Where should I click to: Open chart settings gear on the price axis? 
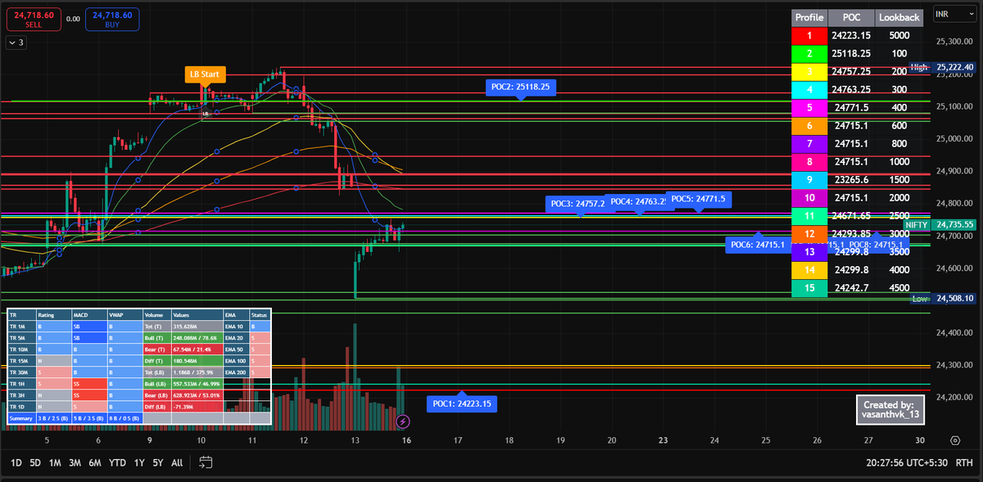955,439
